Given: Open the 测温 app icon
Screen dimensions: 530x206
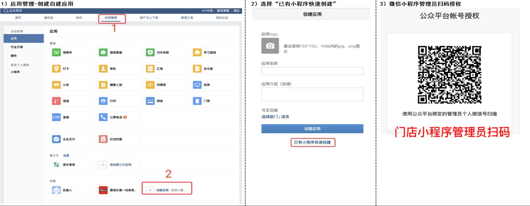Looking at the screenshot, I should click(56, 101).
